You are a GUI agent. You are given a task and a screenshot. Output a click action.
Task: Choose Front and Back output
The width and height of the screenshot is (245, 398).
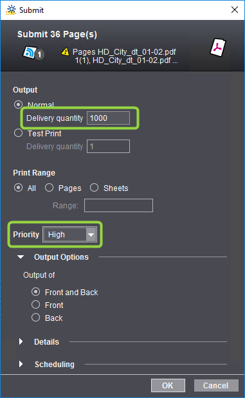[36, 292]
